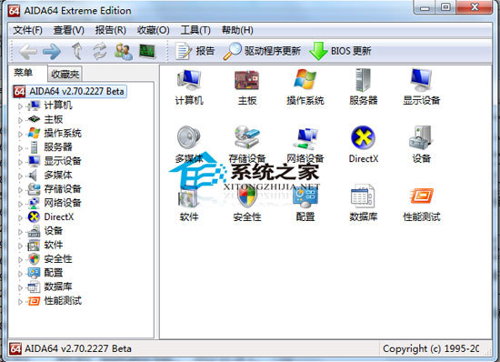Screen dimensions: 500x362
Task: Expand the 操作系统 tree node arrow
Action: tap(20, 135)
